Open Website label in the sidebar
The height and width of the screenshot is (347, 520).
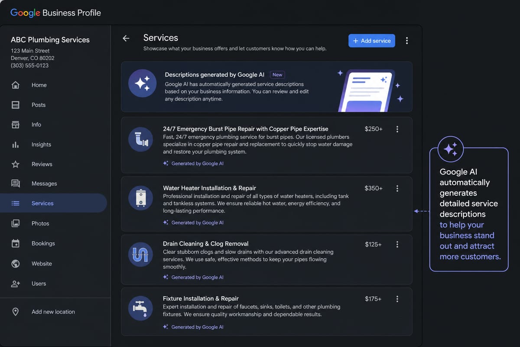42,264
